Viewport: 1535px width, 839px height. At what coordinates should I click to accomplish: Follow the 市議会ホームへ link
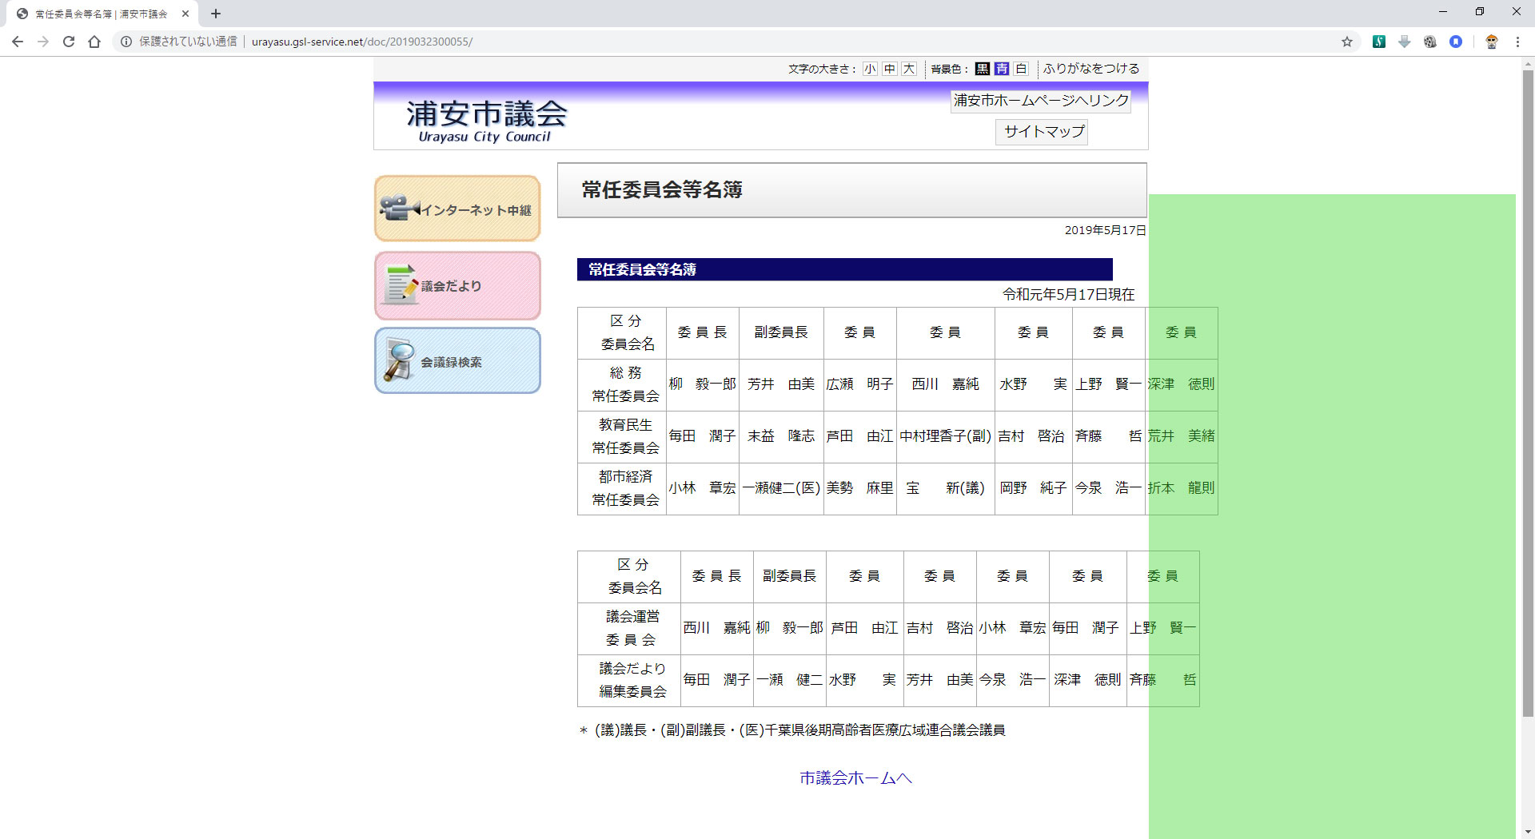coord(855,777)
